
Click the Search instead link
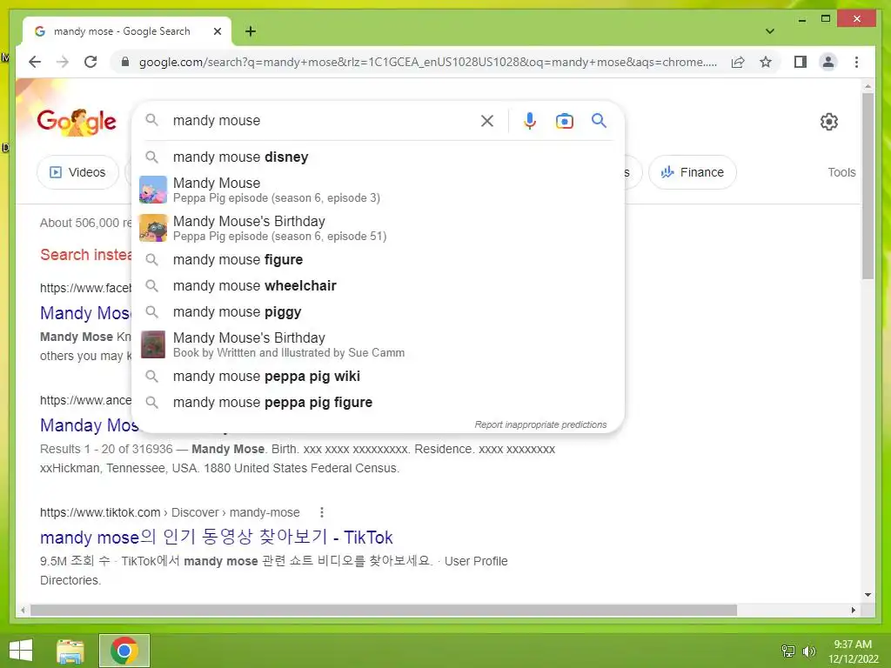coord(86,255)
